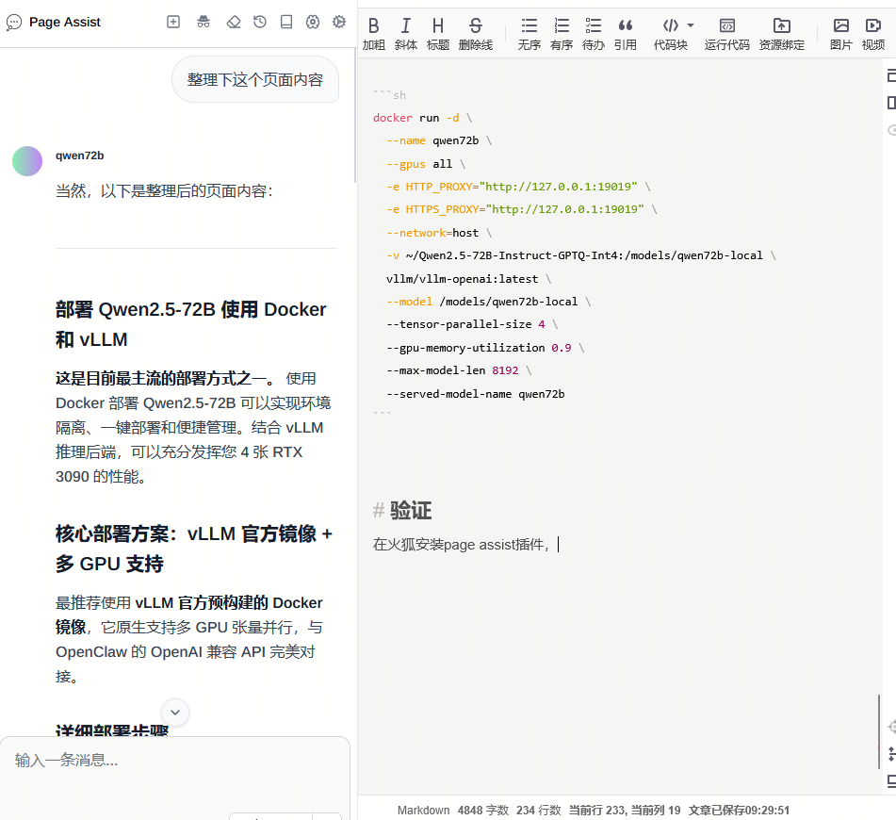Apply bold with the 加粗 button

[374, 33]
